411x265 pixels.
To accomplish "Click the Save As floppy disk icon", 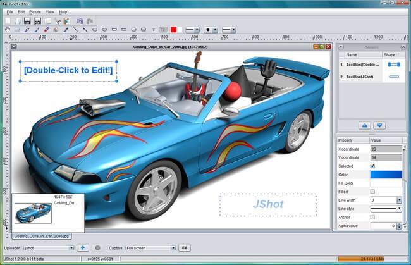I will pos(37,21).
